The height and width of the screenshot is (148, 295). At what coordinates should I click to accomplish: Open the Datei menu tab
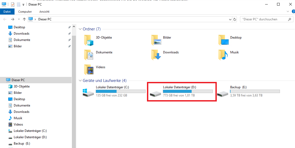click(7, 12)
